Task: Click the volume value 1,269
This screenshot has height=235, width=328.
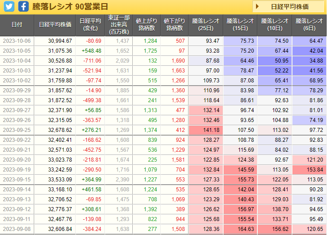Action: tap(122, 130)
